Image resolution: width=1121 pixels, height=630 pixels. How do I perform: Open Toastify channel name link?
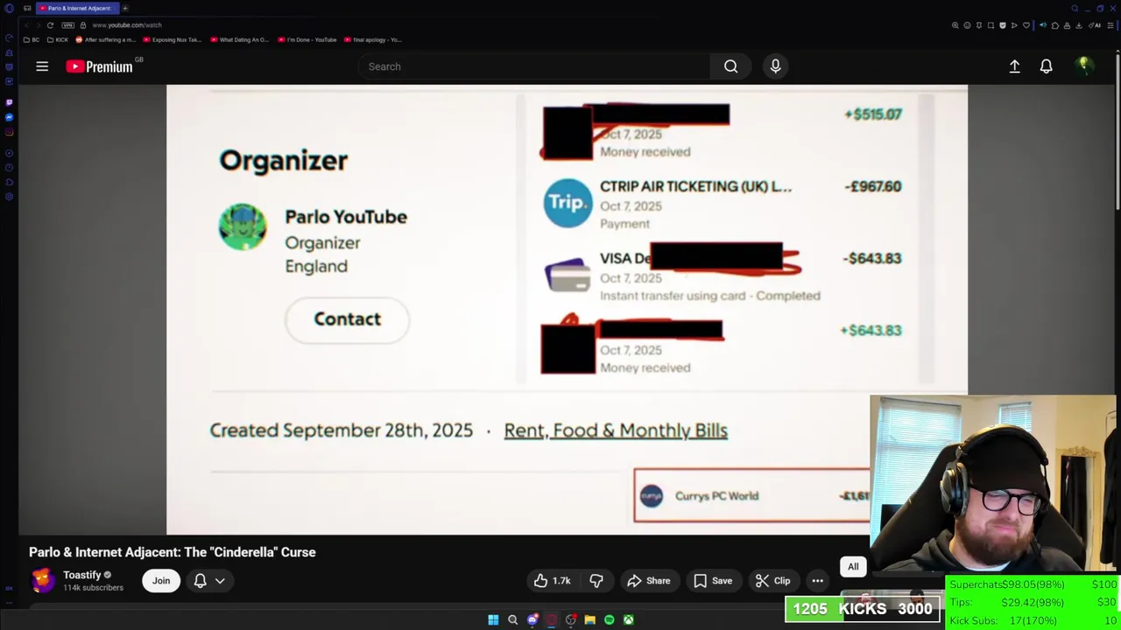82,575
